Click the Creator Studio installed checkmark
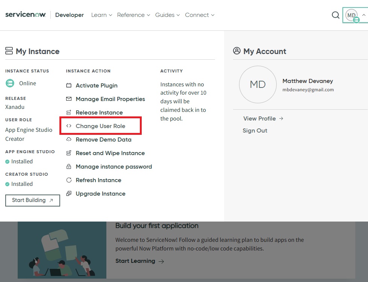The width and height of the screenshot is (368, 282). (7, 184)
